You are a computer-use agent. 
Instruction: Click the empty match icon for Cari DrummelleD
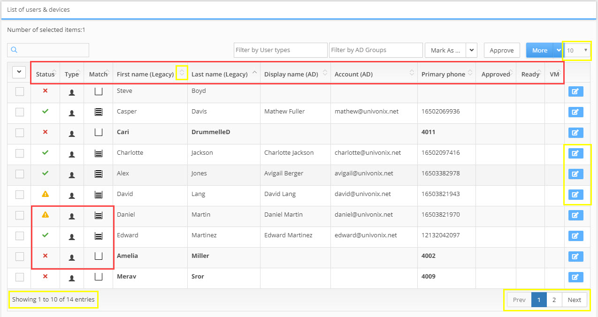tap(99, 133)
